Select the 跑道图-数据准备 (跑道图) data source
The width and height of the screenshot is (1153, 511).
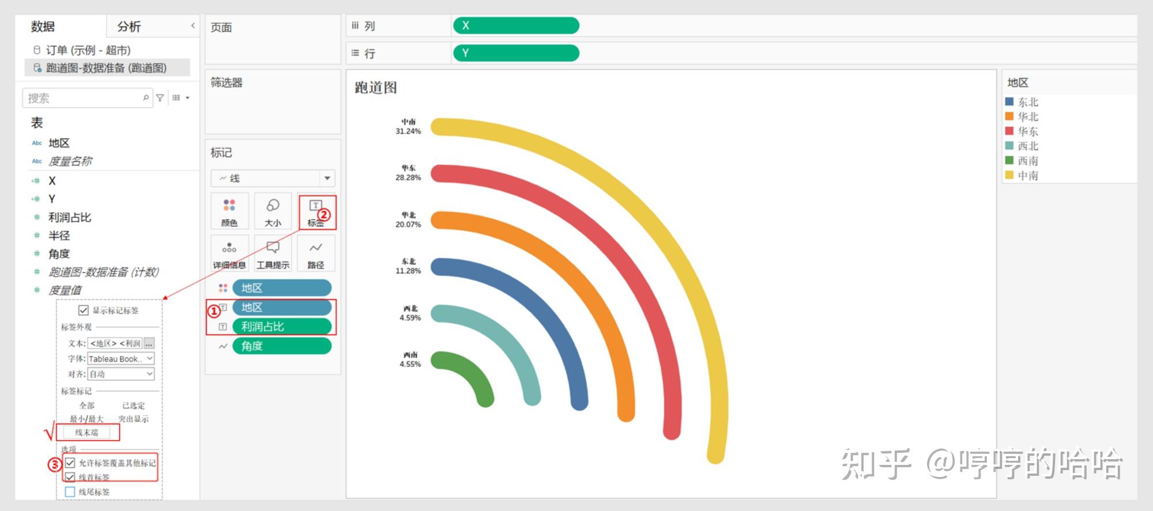(107, 67)
